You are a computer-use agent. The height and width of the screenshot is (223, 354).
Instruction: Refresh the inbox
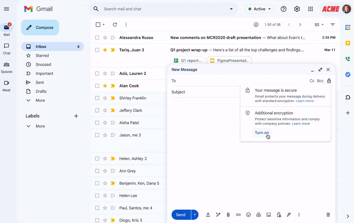click(115, 25)
